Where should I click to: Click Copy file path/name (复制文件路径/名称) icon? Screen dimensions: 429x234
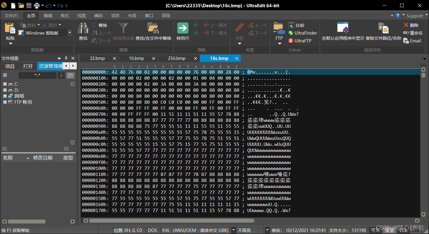383,28
